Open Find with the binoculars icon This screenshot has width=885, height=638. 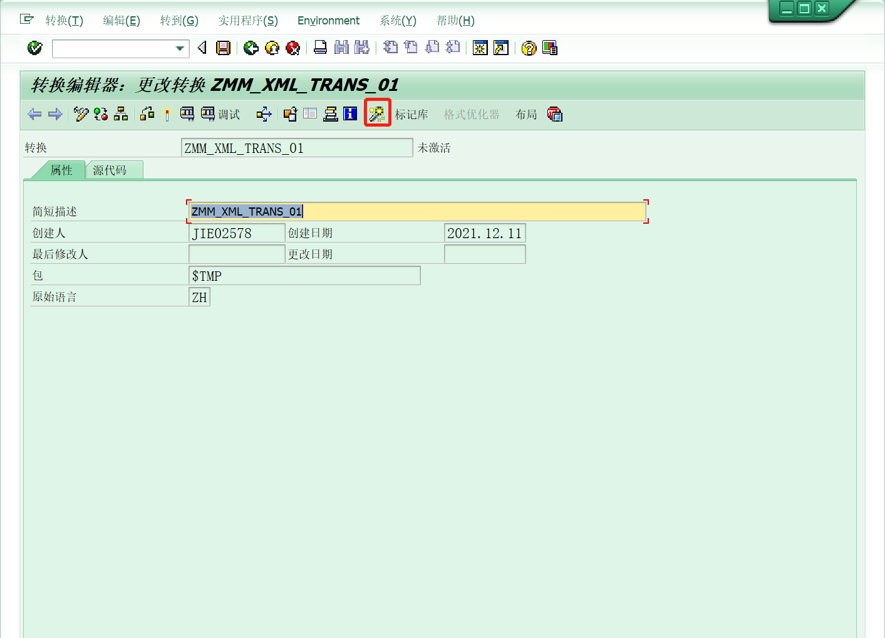tap(341, 48)
